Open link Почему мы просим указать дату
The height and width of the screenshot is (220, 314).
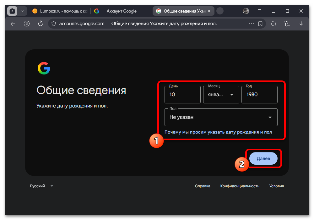[218, 132]
